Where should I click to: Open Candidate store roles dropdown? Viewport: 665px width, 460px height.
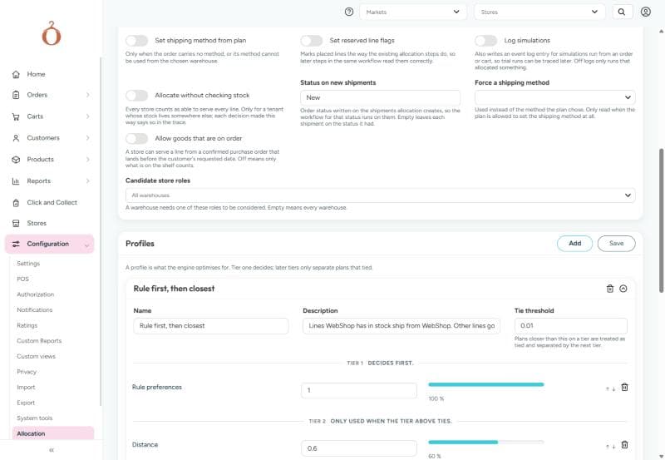[x=381, y=195]
